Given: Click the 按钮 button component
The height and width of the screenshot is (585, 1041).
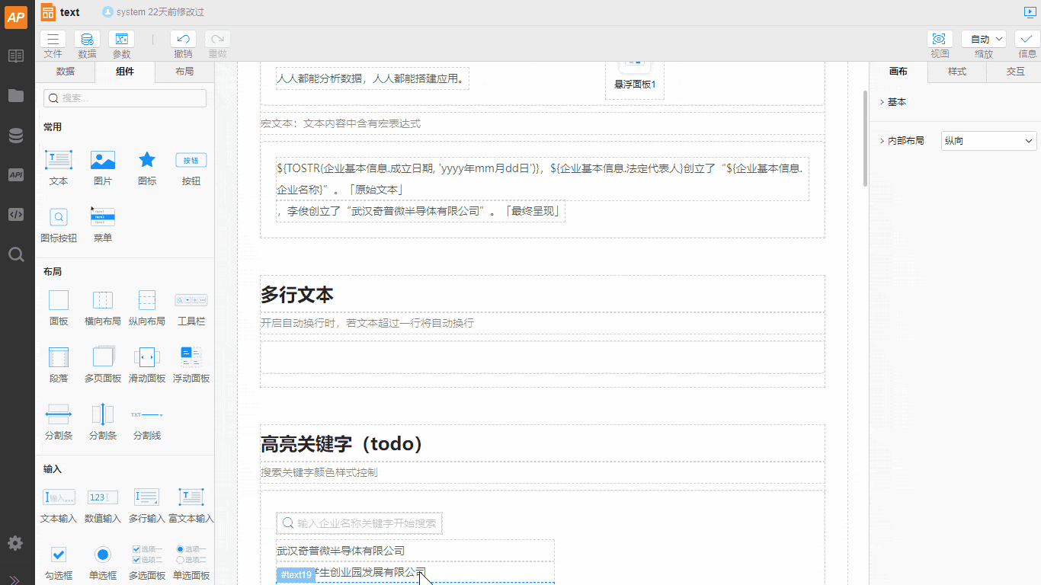Looking at the screenshot, I should click(x=191, y=161).
